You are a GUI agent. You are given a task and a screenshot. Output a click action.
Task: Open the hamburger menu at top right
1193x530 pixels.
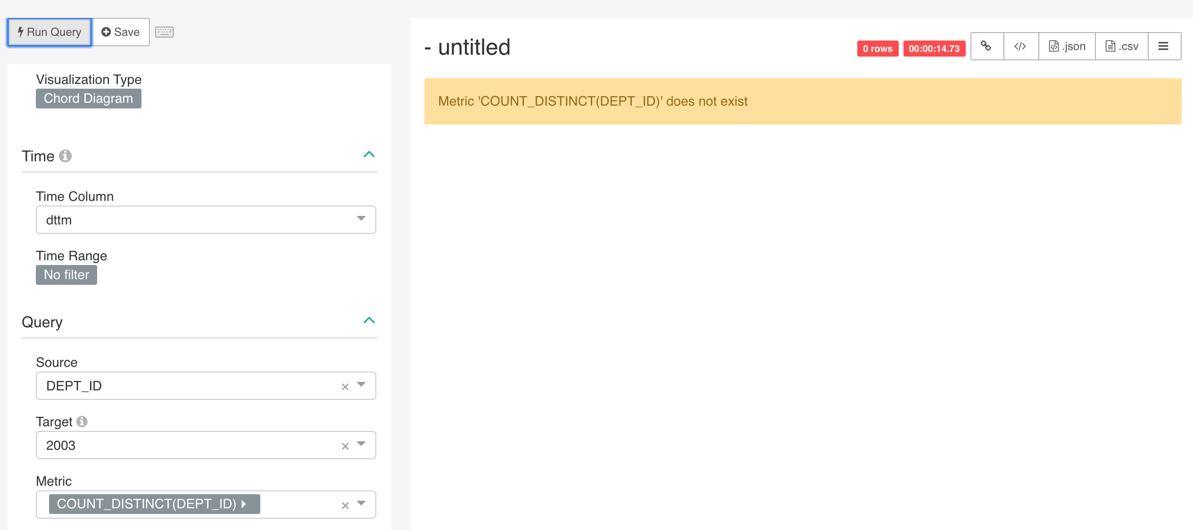[1163, 46]
